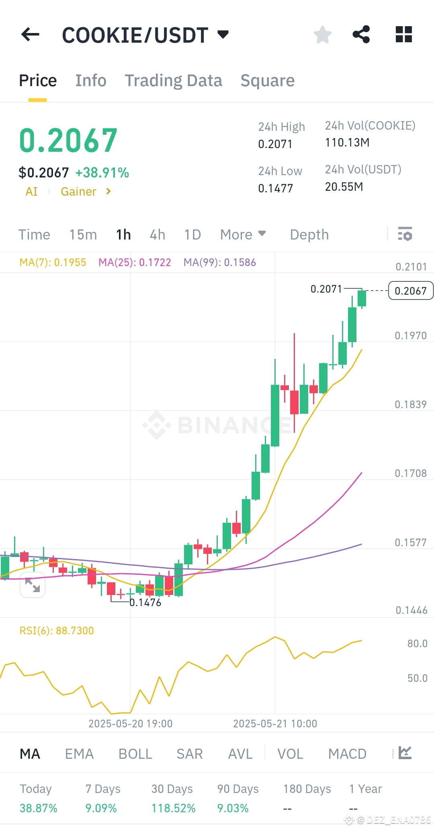Select the back arrow to exit the chart
This screenshot has width=434, height=830.
[x=30, y=35]
